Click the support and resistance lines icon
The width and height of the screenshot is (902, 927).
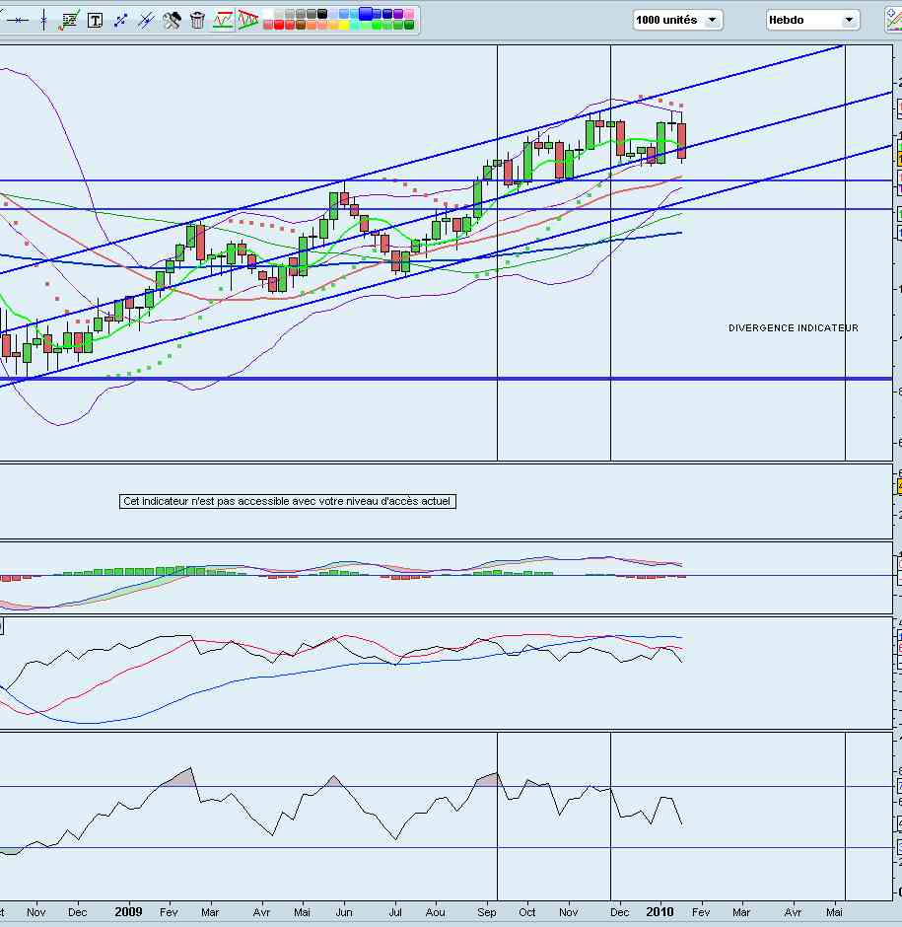click(223, 20)
